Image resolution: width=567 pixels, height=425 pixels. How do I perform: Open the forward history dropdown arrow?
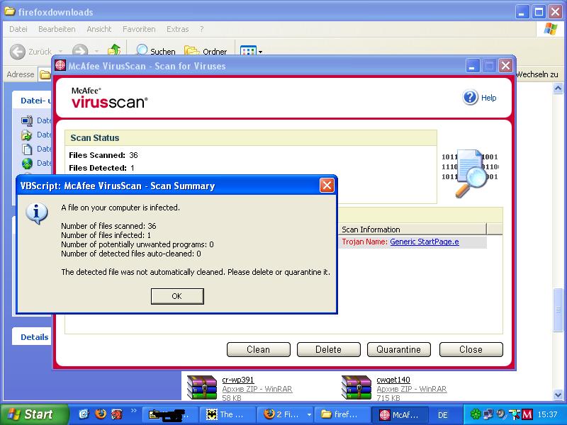coord(96,52)
